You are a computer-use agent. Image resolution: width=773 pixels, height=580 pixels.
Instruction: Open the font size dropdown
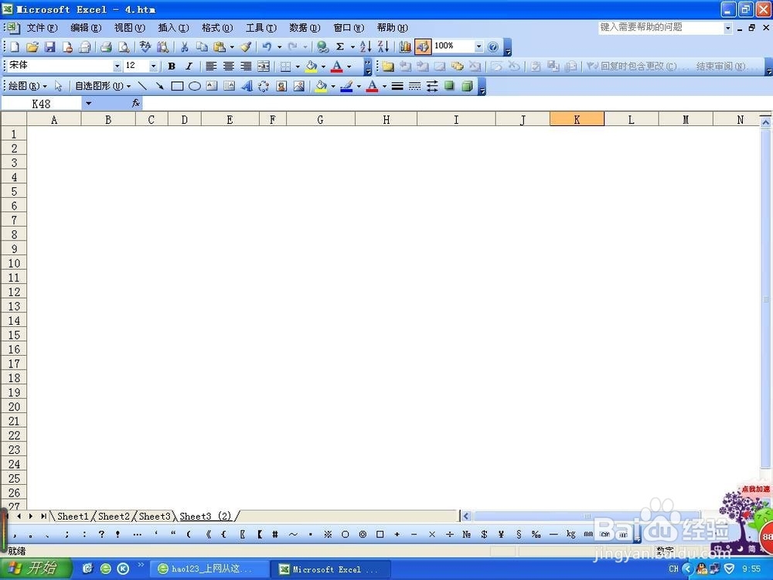[153, 66]
